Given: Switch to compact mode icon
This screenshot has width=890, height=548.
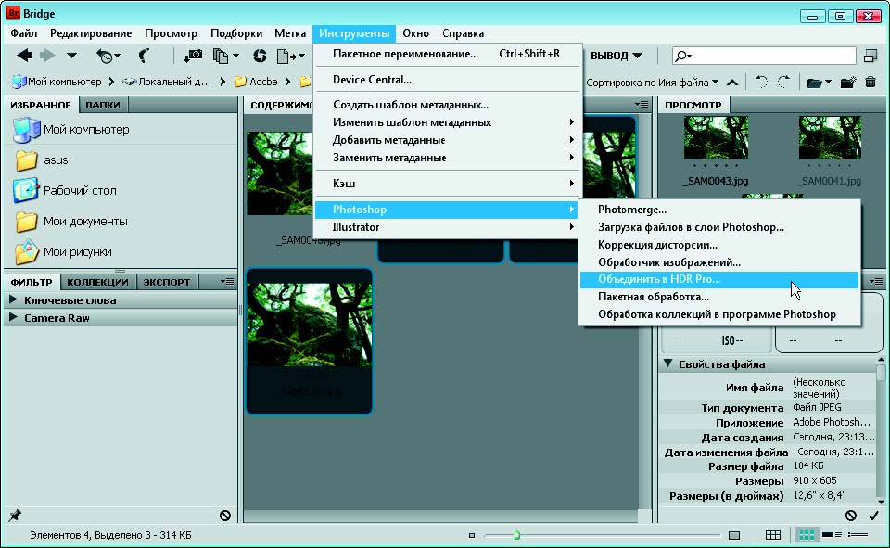Looking at the screenshot, I should point(871,56).
